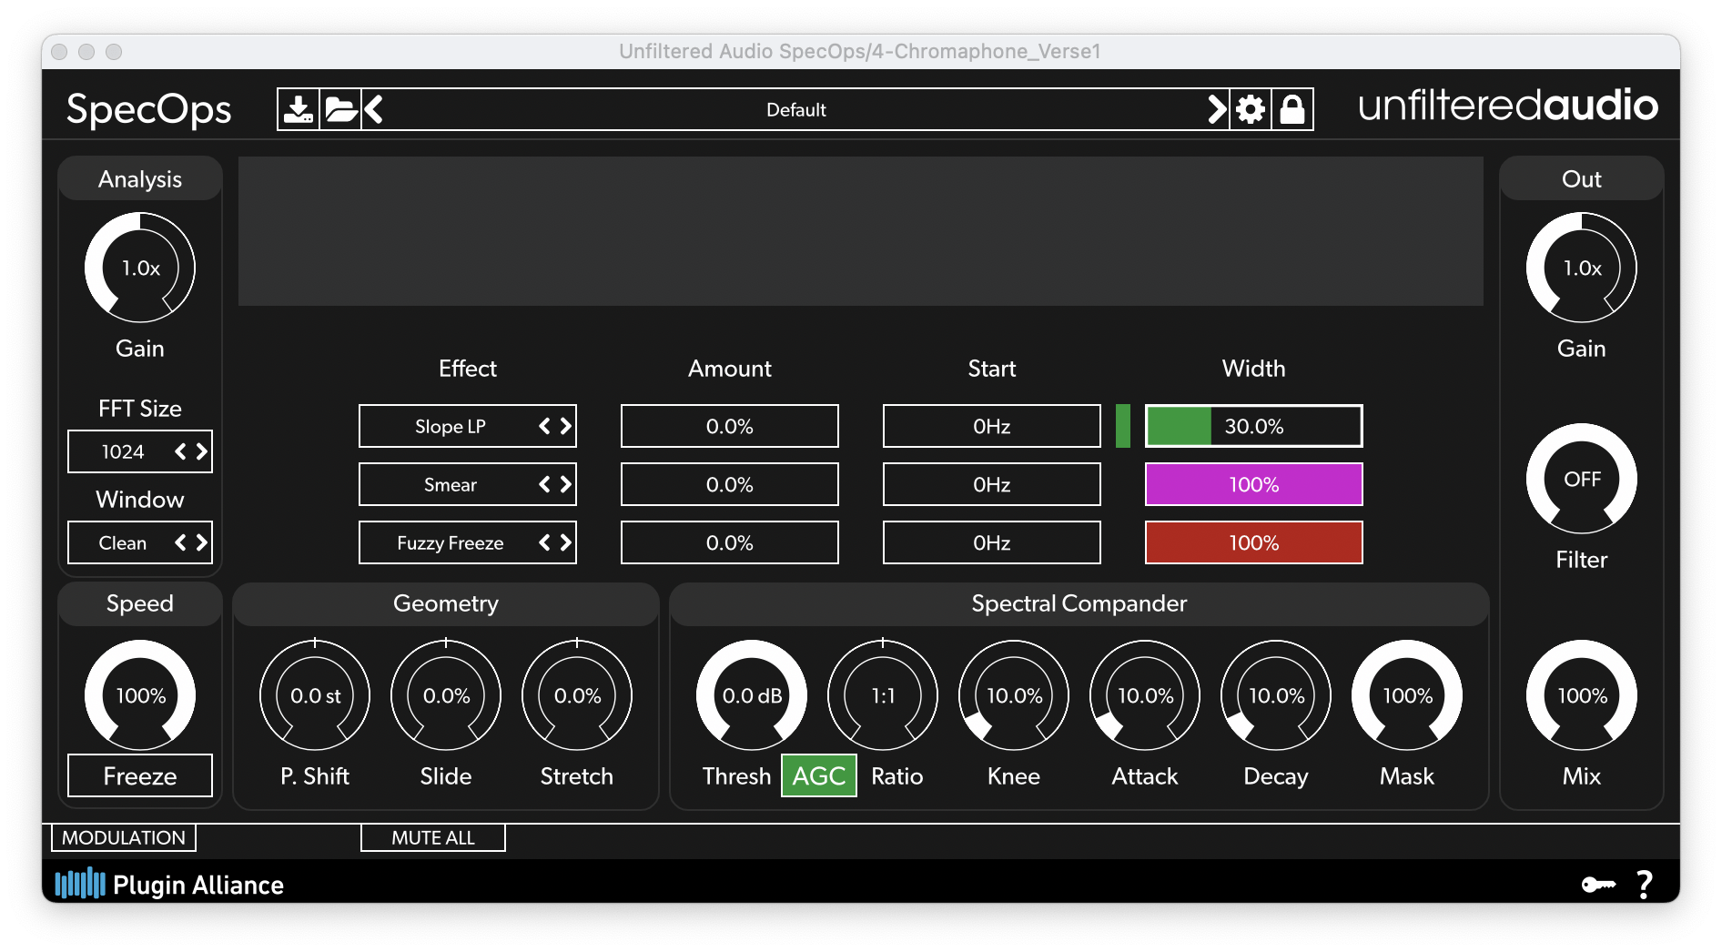This screenshot has height=952, width=1722.
Task: Select next effect for Fuzzy Freeze row
Action: coord(565,542)
